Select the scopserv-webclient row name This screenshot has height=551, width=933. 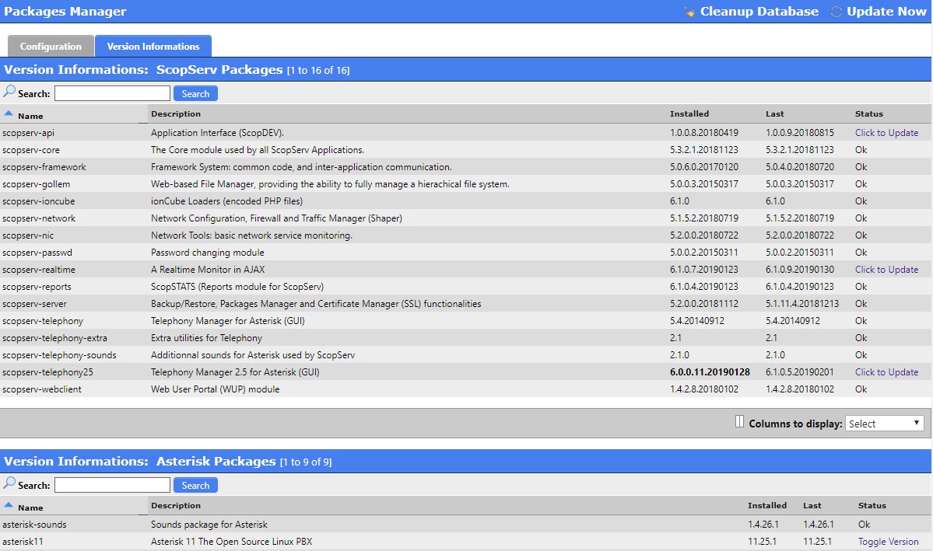42,389
